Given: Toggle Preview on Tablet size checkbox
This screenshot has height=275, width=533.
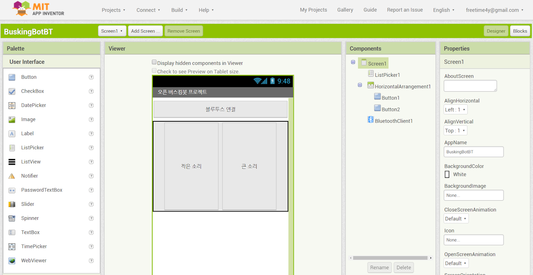Looking at the screenshot, I should (154, 70).
